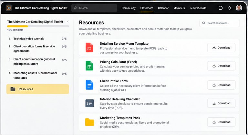This screenshot has height=135, width=248.
Task: Click the 'Resources' page heading
Action: point(91,22)
